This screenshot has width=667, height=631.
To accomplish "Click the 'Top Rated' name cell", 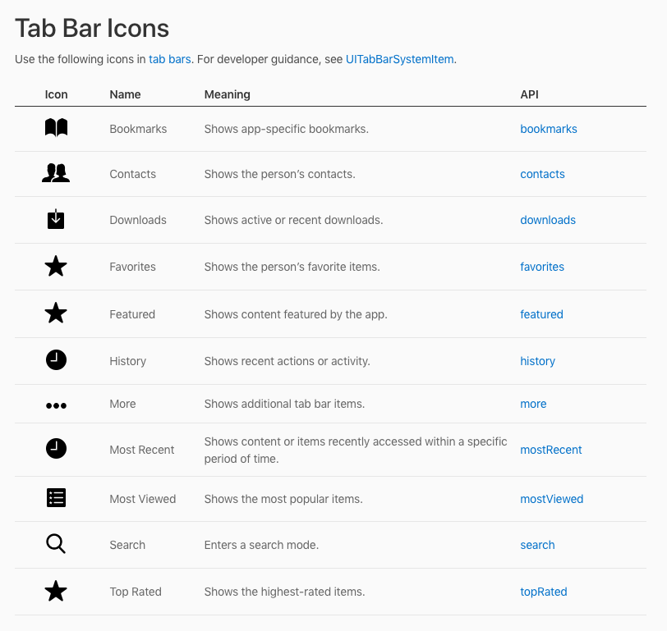I will coord(136,592).
